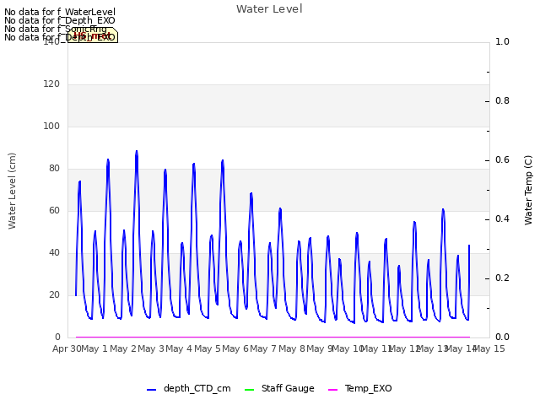Select the 'No data for f_WaterLevel' message
This screenshot has width=540, height=405.
click(60, 12)
